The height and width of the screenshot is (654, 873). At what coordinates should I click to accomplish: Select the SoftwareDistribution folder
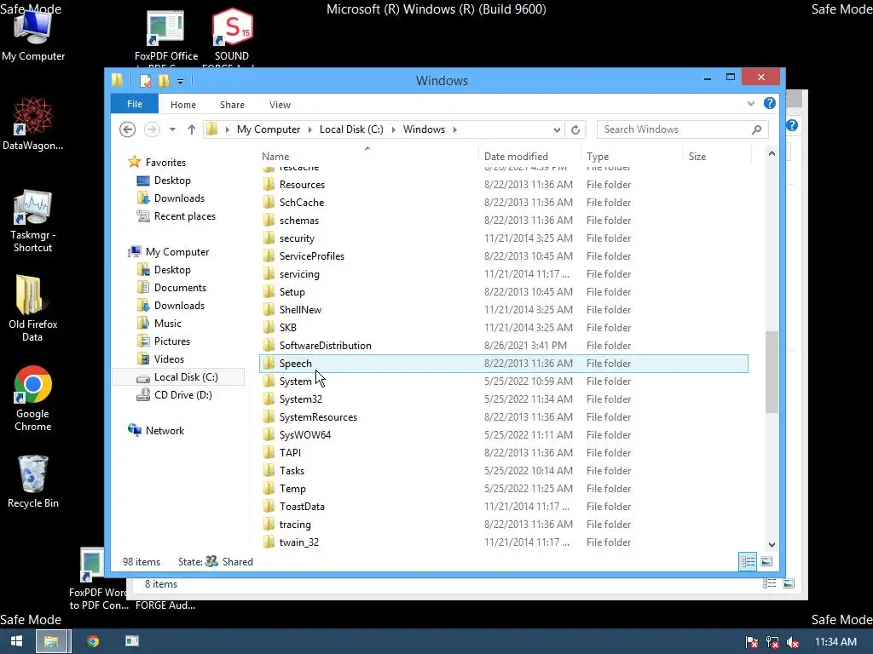point(503,346)
